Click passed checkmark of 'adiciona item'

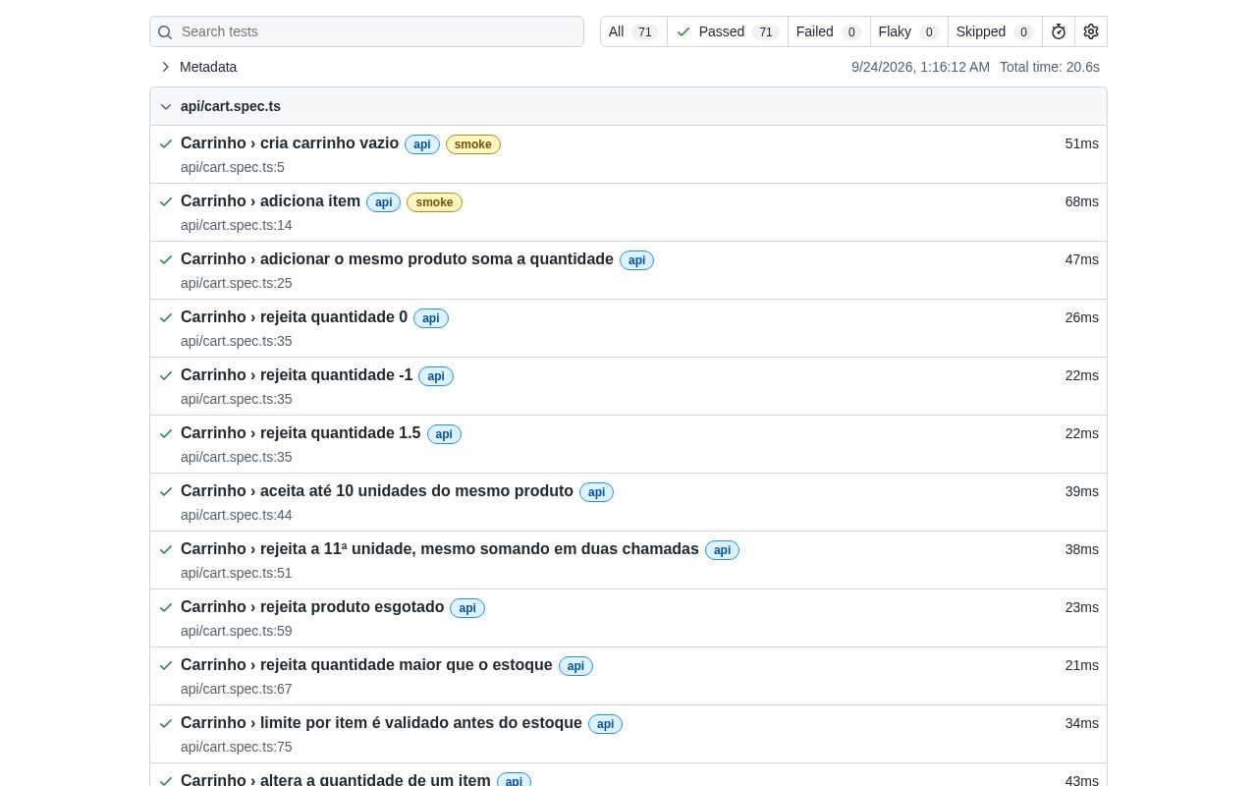click(166, 201)
